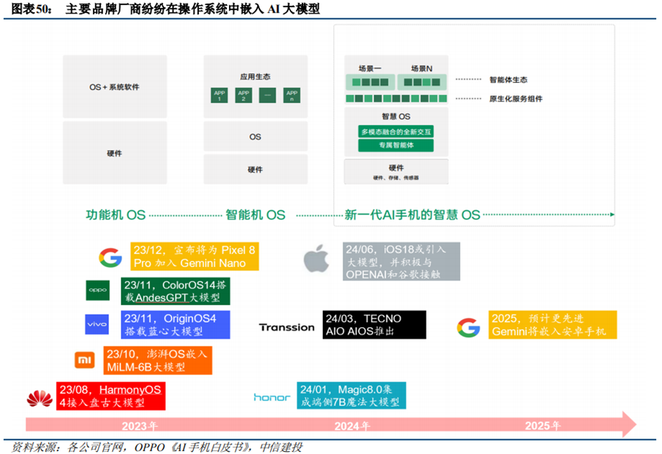Select the 应用生态 heading
The height and width of the screenshot is (454, 662).
click(x=255, y=77)
